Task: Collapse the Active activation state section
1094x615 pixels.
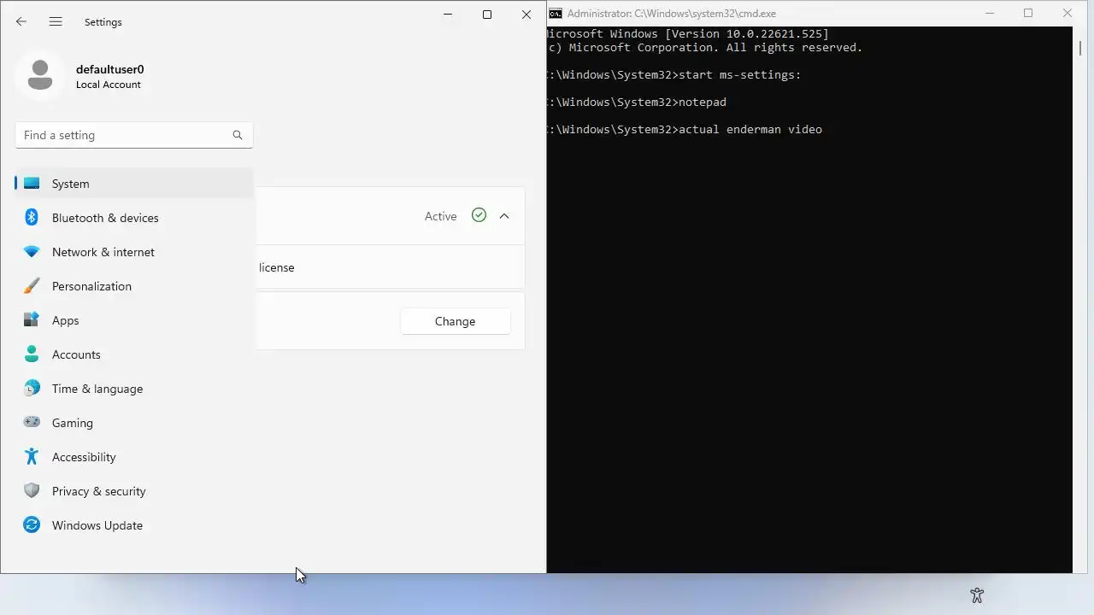Action: (504, 216)
